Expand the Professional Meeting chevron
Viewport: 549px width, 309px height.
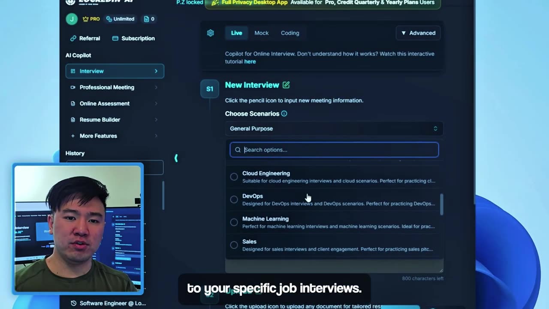pos(156,87)
